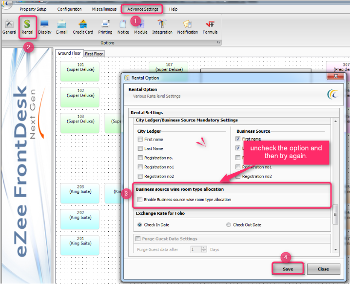Open Display options icon
This screenshot has height=285, width=350.
tap(45, 27)
